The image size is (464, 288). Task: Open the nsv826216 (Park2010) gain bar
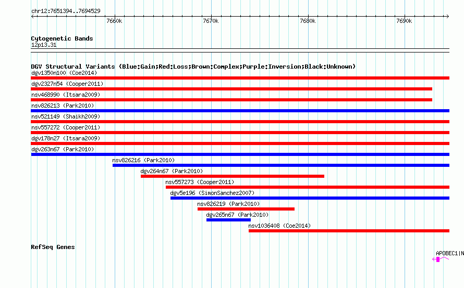tap(281, 165)
